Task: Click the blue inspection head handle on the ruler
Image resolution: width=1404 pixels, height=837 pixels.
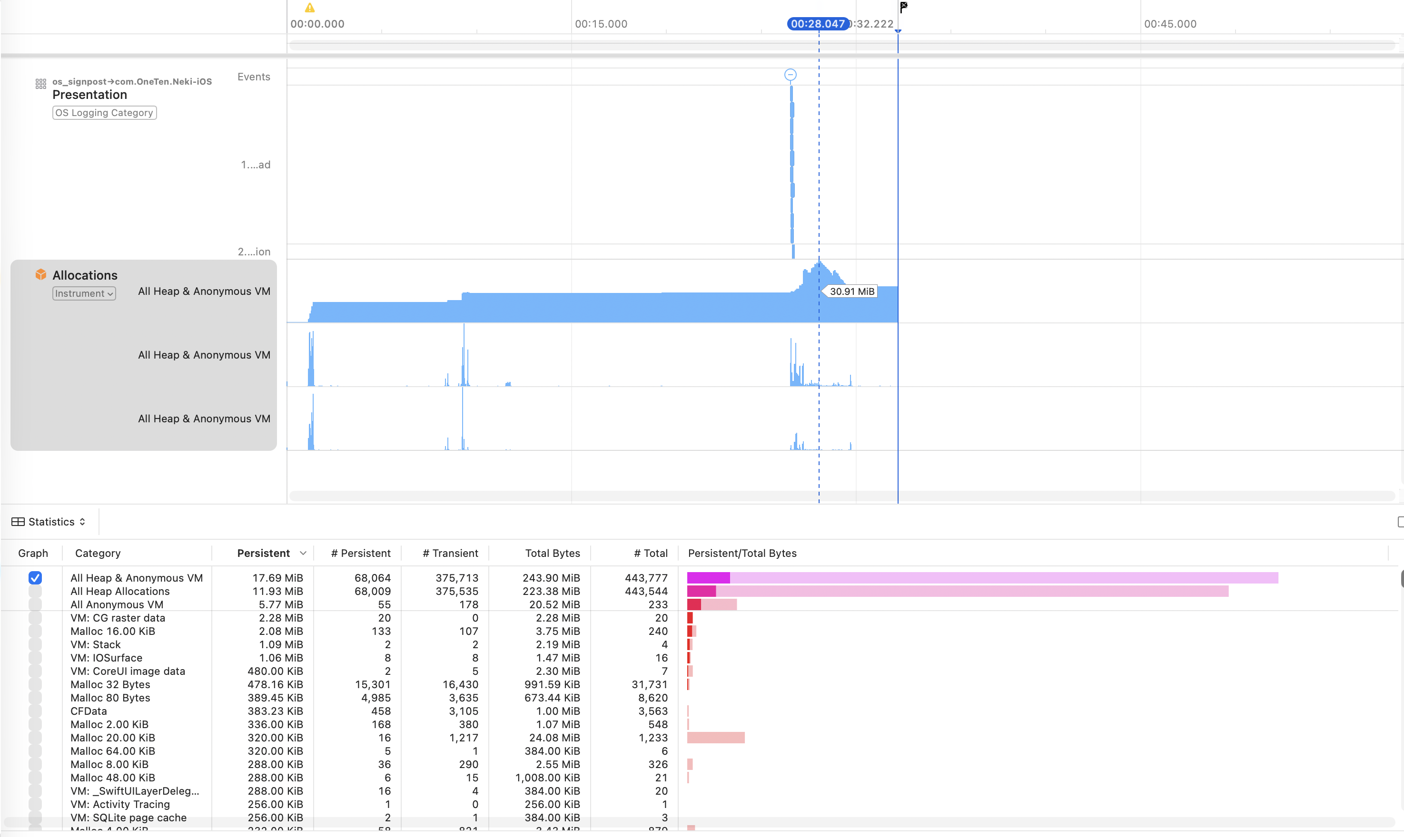Action: click(898, 30)
